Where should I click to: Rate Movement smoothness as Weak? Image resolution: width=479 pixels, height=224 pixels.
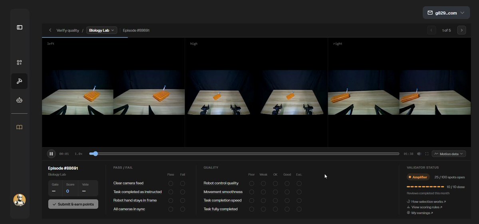(263, 192)
